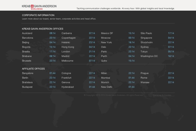Click the Kreab & Gavin Anderson logo
The width and height of the screenshot is (196, 131).
pos(39,7)
